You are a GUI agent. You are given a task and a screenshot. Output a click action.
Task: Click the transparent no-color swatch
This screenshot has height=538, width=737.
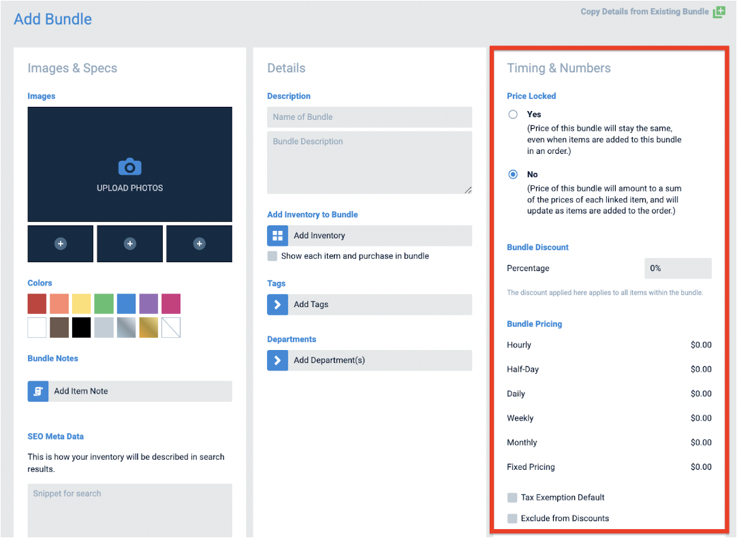(171, 328)
